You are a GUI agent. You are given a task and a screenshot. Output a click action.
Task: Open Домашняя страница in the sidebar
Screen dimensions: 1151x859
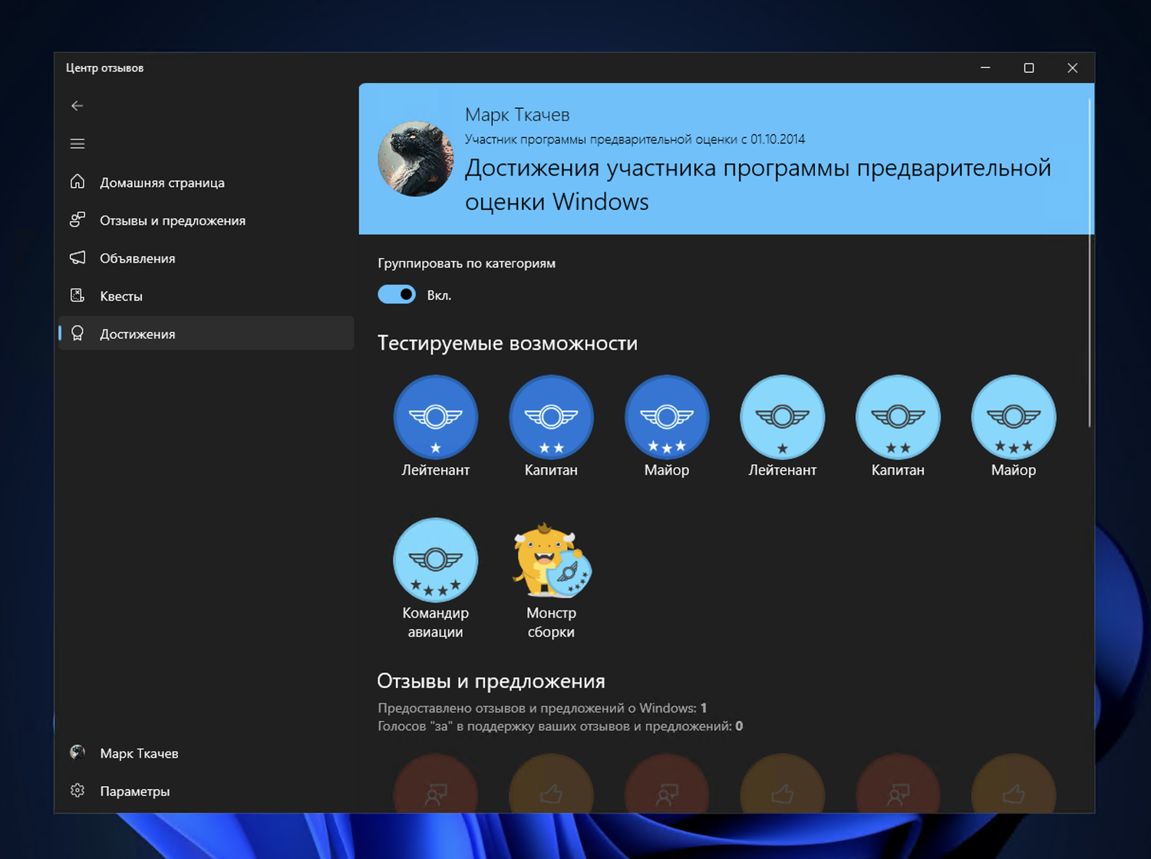tap(206, 183)
